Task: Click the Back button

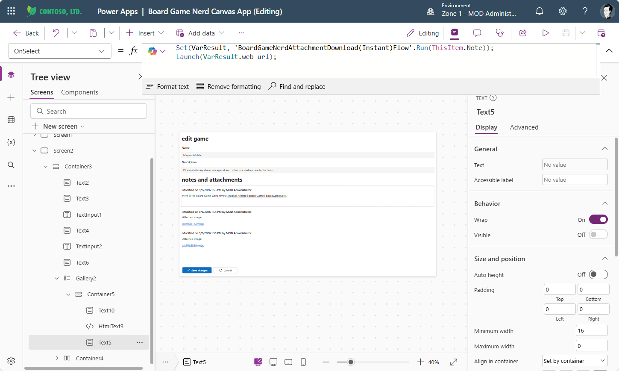Action: 26,33
